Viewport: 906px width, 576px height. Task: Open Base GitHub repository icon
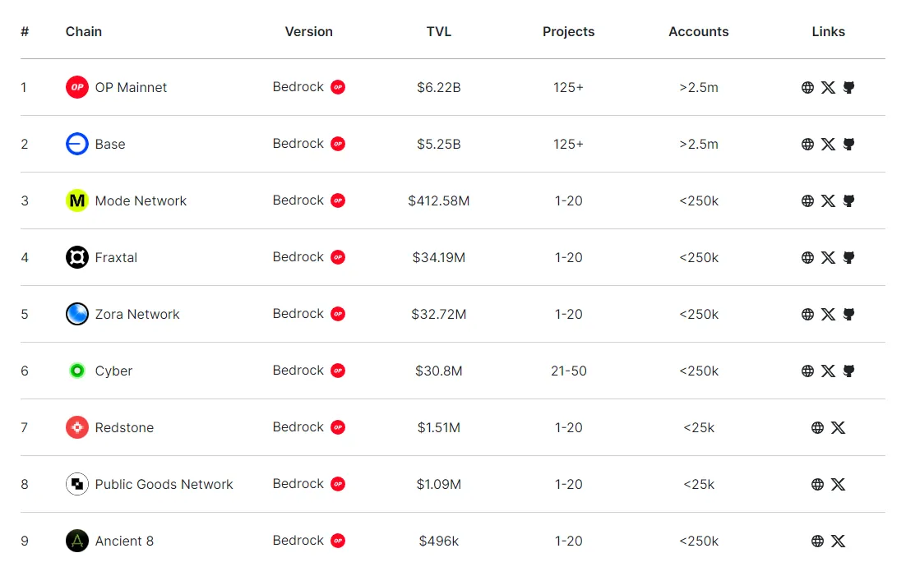point(849,144)
